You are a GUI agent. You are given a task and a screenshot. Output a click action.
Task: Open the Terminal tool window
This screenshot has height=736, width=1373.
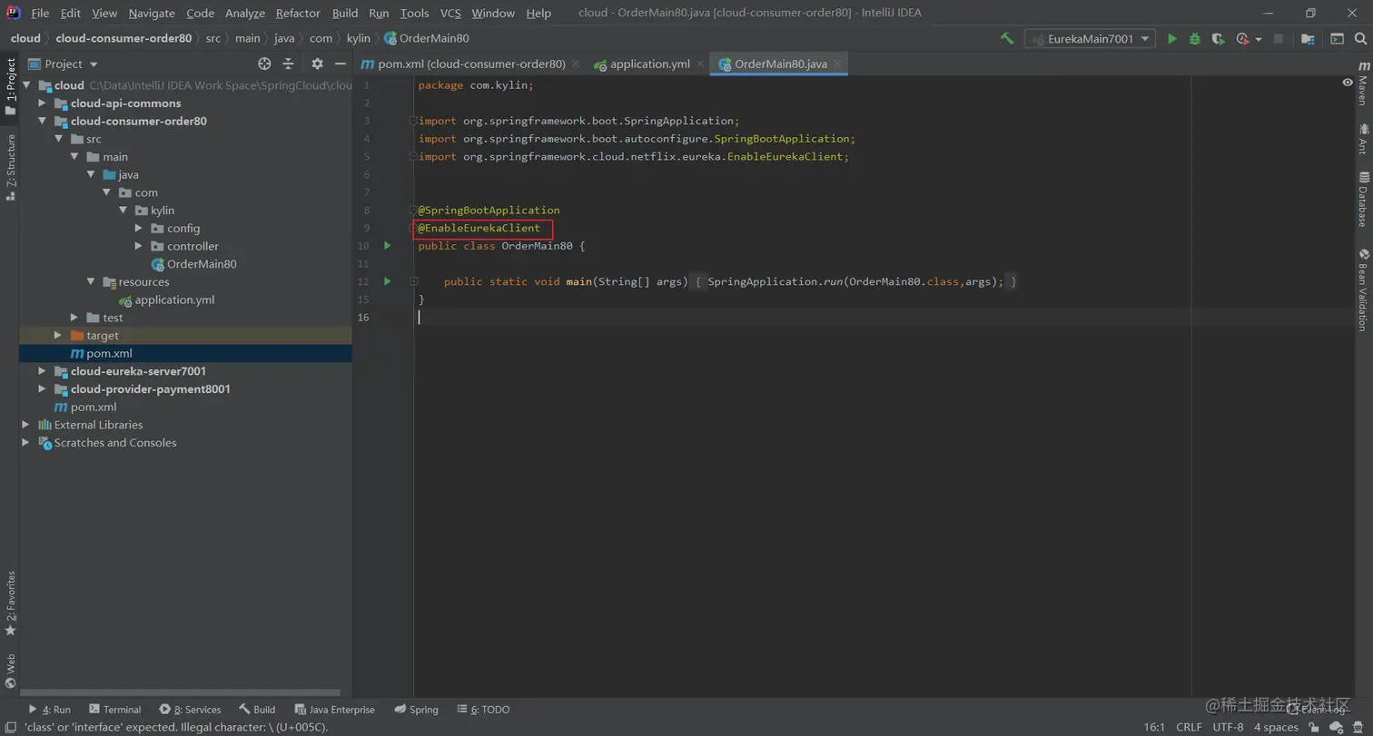tap(114, 710)
